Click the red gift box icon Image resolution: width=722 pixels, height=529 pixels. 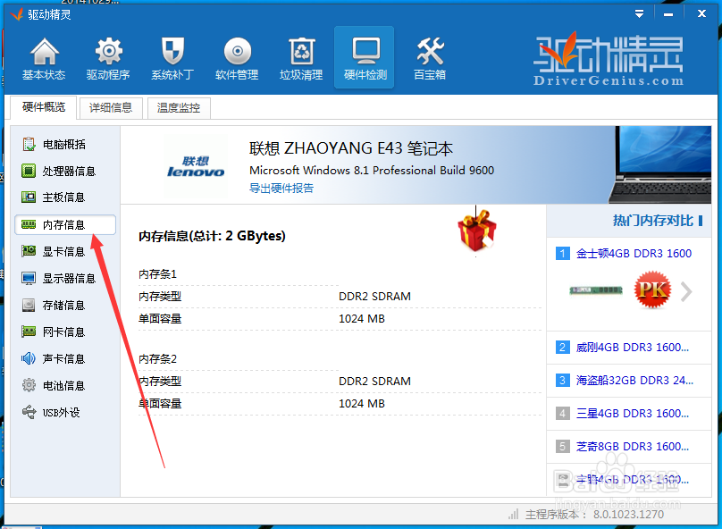[477, 230]
